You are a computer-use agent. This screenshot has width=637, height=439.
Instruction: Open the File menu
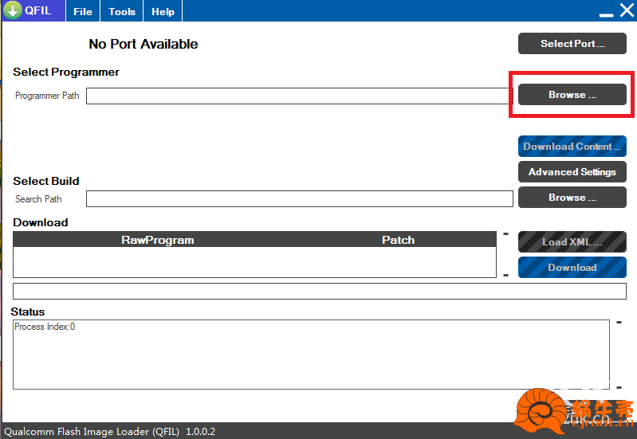[x=82, y=11]
